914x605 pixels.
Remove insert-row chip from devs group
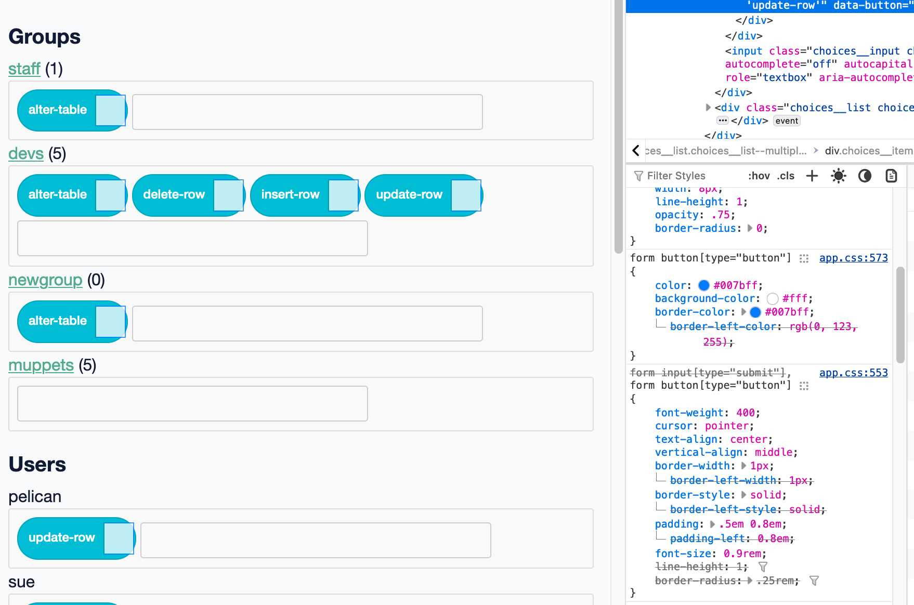[344, 195]
